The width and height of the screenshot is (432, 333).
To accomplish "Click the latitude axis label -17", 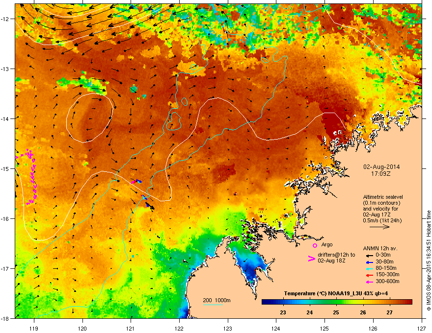I will pos(5,268).
